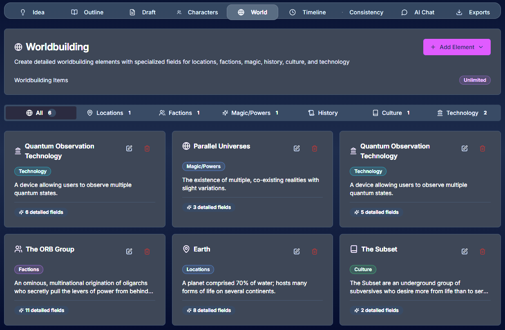Edit the Quantum Observation Technology card
Screen dimensions: 505x330
(x=129, y=148)
